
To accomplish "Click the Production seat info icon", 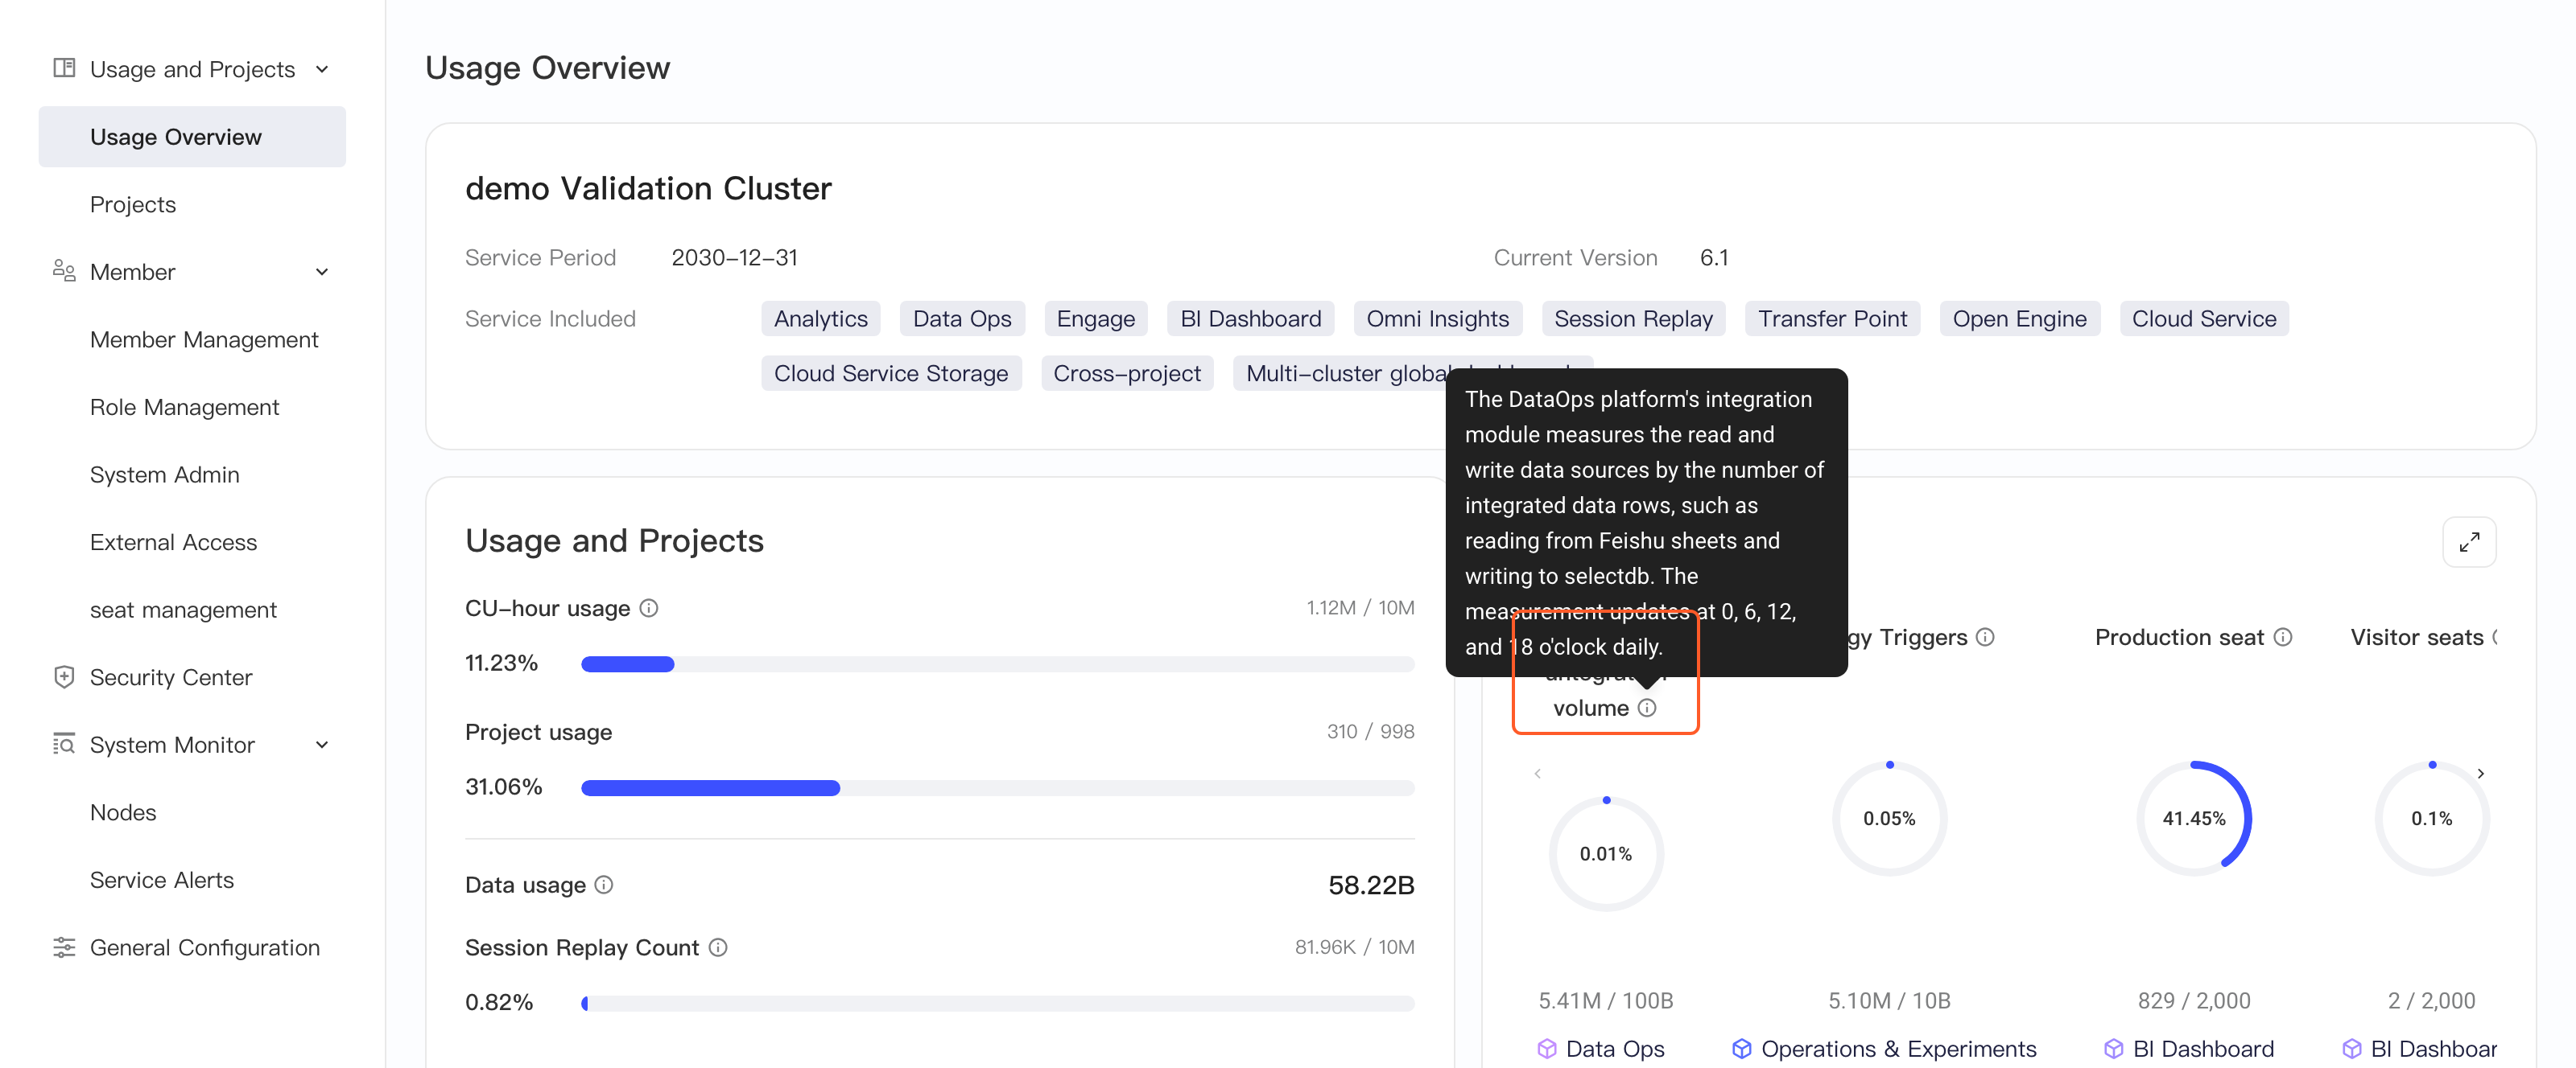I will [x=2283, y=636].
